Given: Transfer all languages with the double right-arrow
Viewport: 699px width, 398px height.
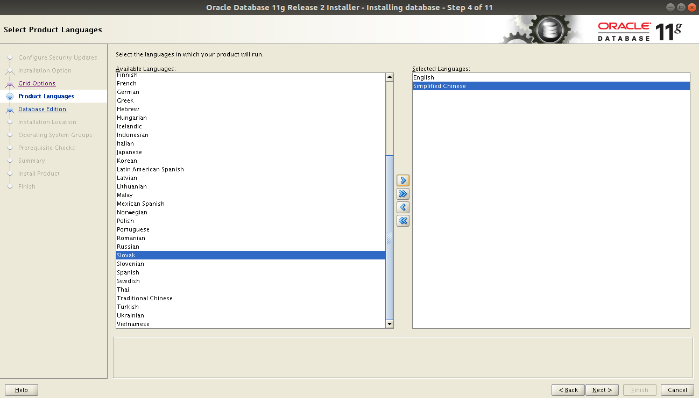Looking at the screenshot, I should tap(403, 194).
